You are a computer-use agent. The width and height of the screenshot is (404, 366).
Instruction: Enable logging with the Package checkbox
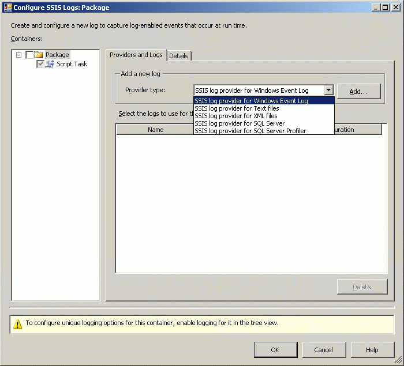pyautogui.click(x=29, y=55)
